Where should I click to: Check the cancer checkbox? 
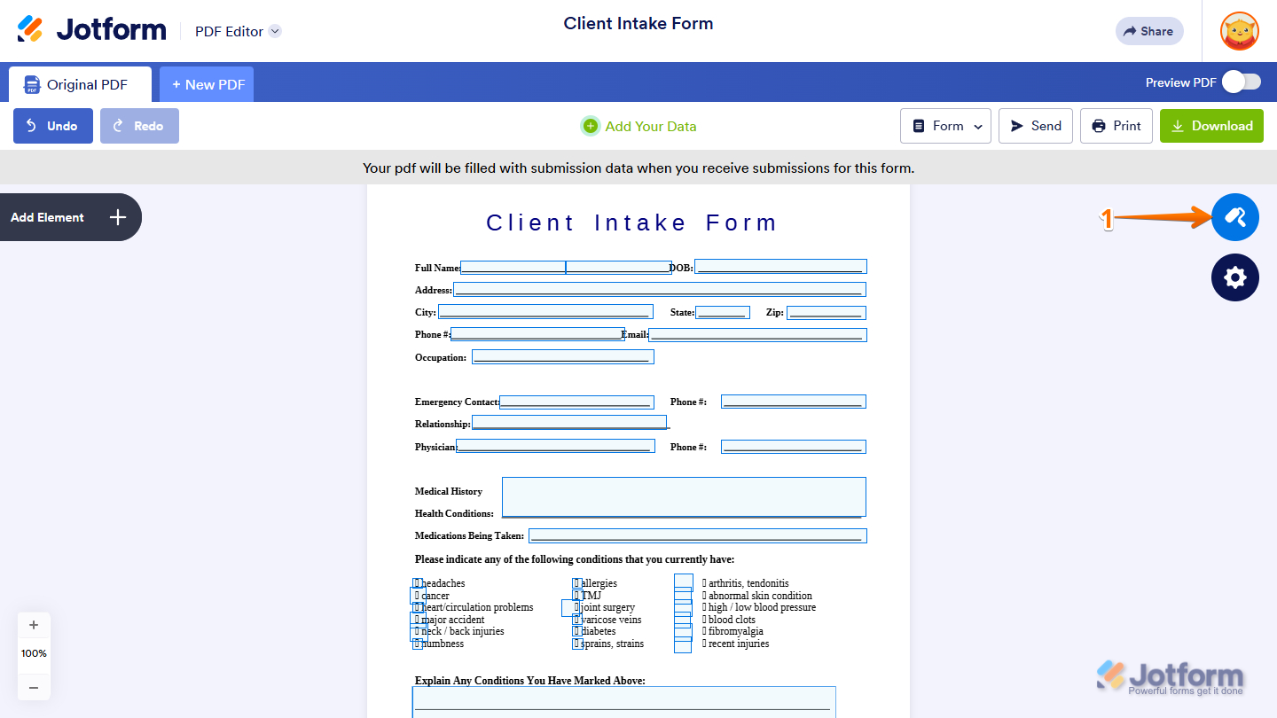click(x=417, y=596)
